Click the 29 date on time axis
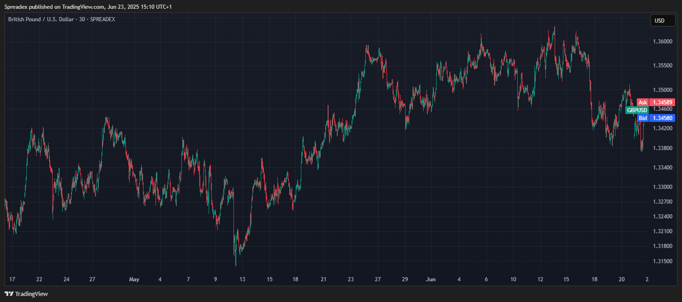The image size is (682, 302). [x=405, y=279]
